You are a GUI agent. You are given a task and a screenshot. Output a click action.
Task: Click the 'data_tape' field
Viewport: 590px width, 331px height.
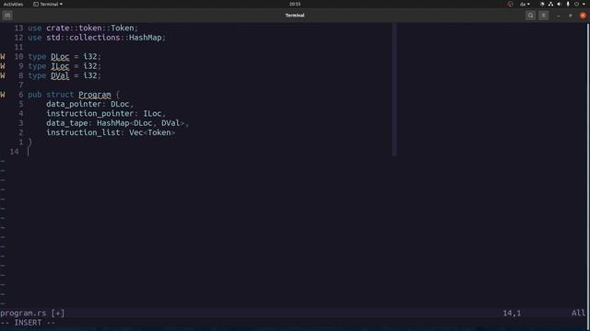click(67, 123)
